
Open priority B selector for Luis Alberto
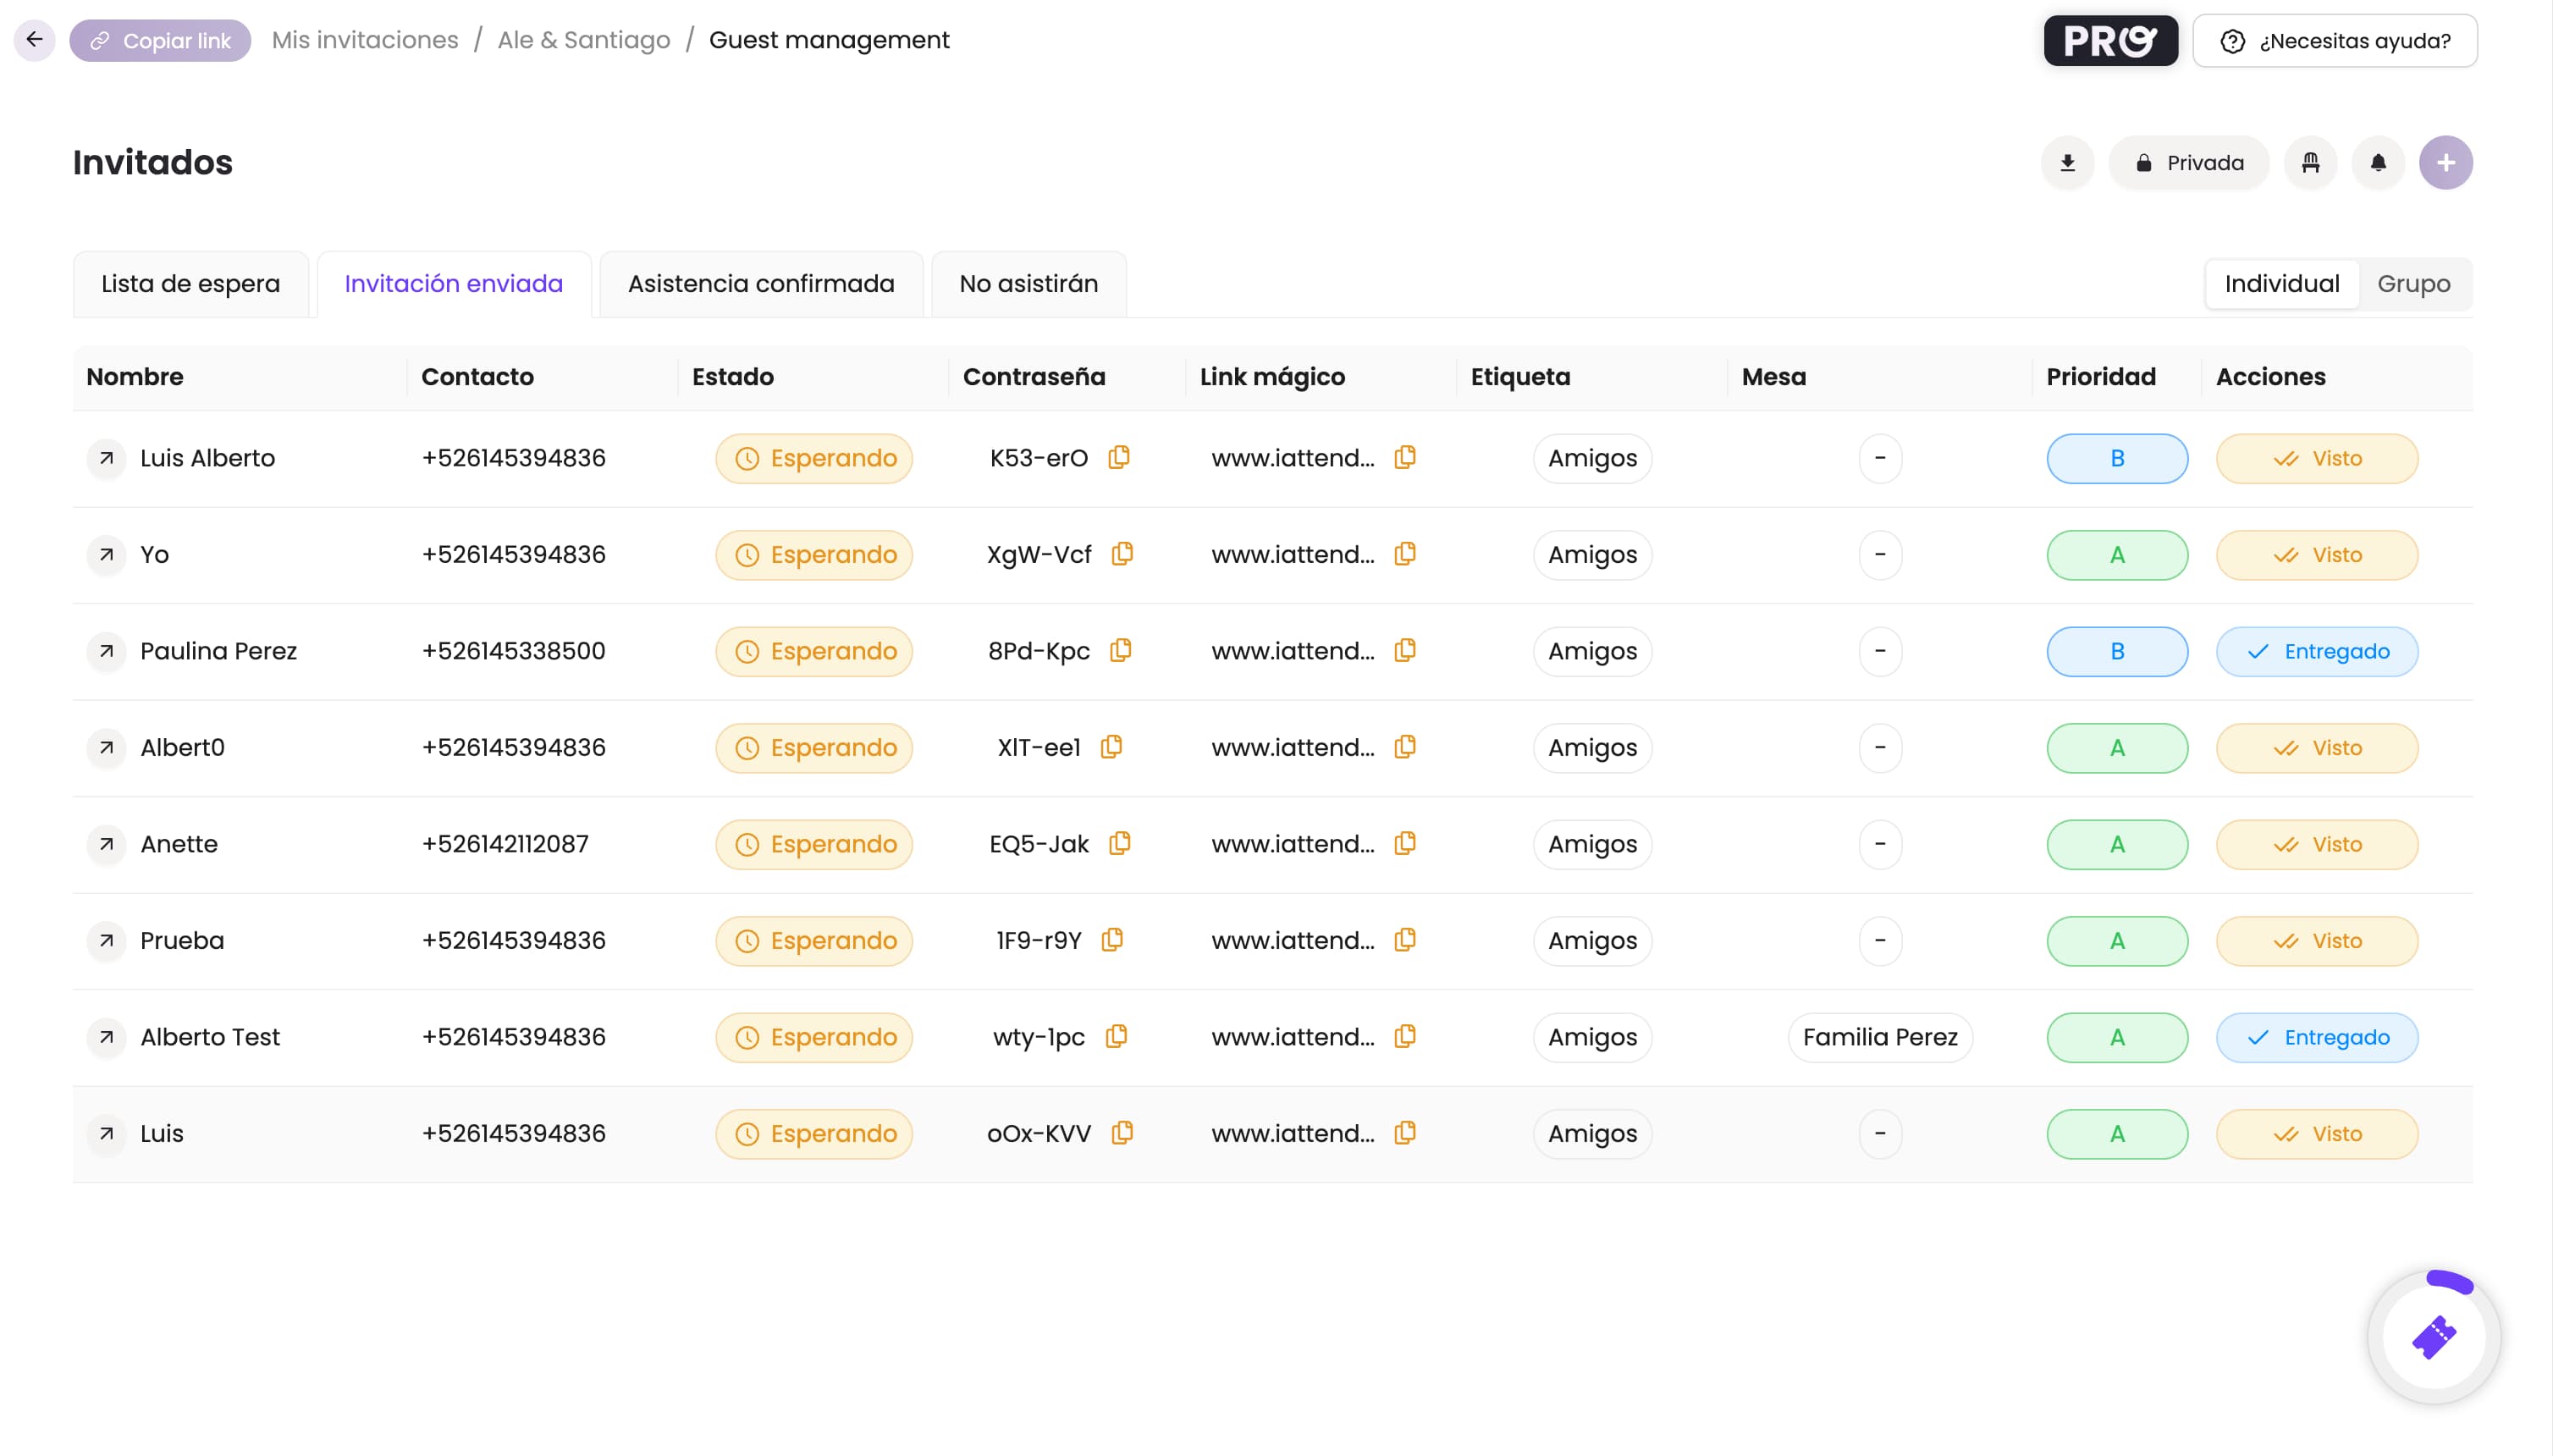point(2116,458)
